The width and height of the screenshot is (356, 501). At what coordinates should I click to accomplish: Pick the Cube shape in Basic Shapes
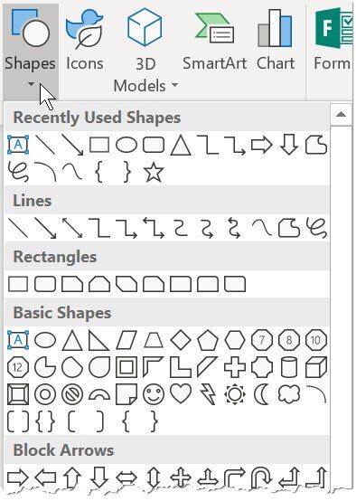tap(316, 367)
